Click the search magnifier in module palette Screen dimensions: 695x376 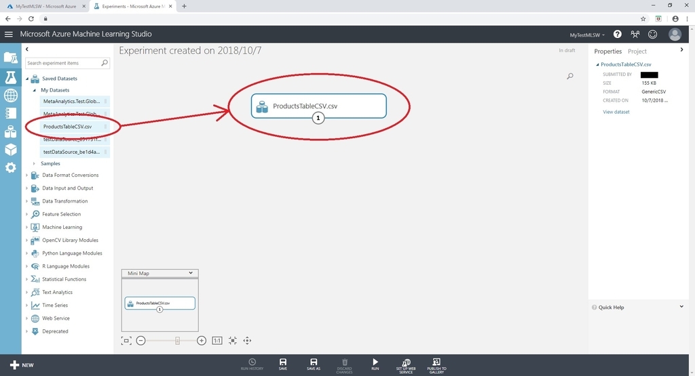(105, 63)
